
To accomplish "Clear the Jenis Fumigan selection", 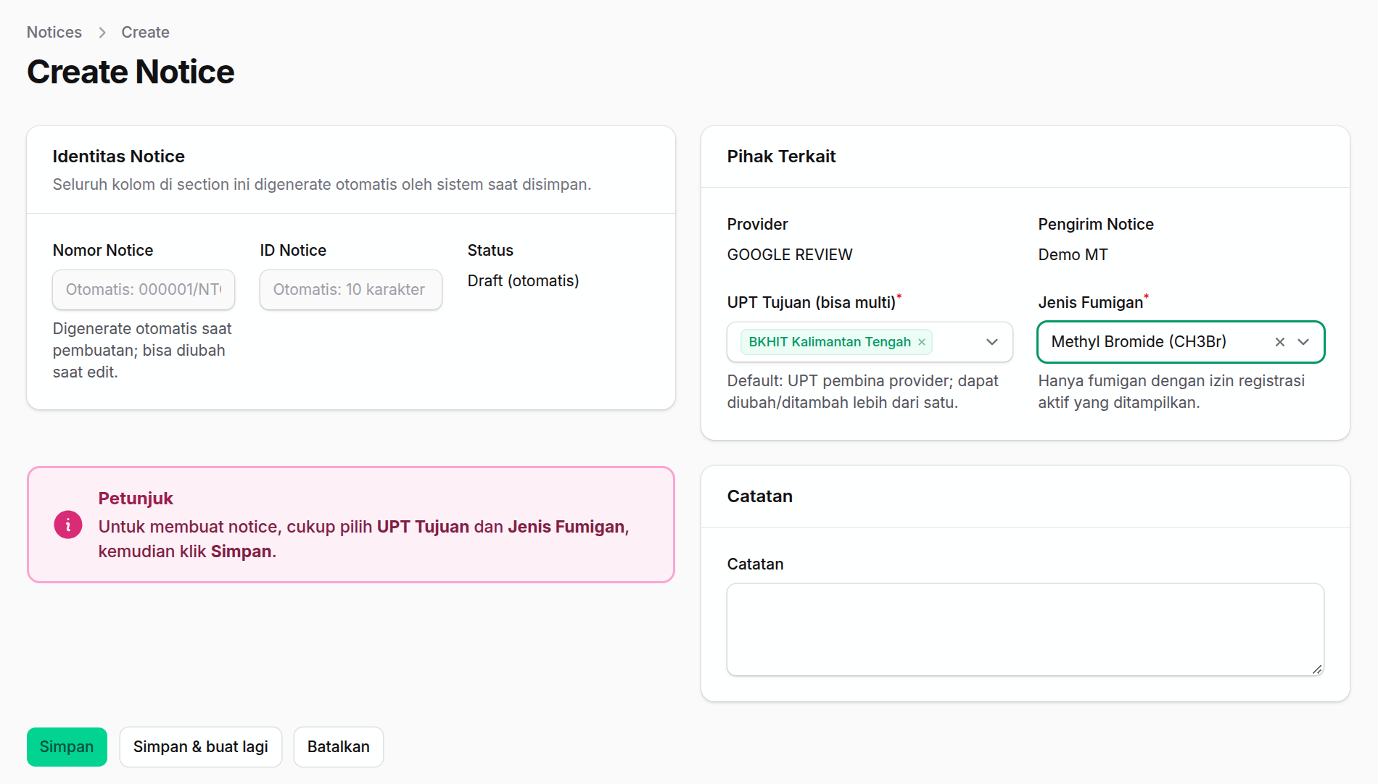I will coord(1280,342).
